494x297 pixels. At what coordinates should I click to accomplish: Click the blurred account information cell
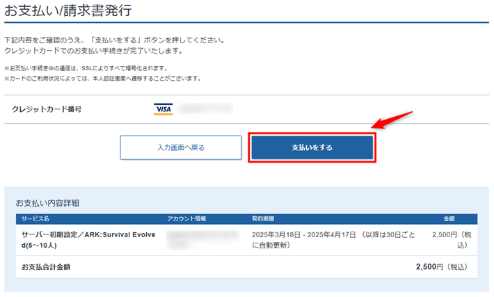coord(202,240)
